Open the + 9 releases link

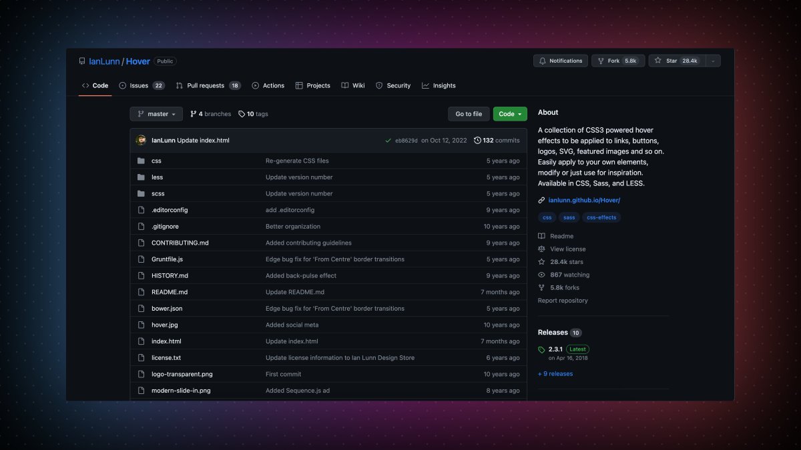pyautogui.click(x=555, y=374)
